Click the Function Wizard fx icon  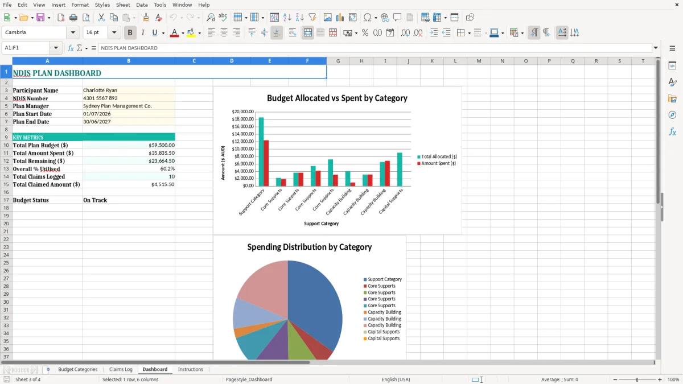coord(71,48)
